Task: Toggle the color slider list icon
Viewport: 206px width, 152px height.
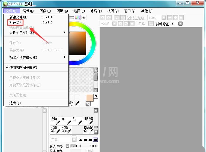Action: pyautogui.click(x=71, y=18)
